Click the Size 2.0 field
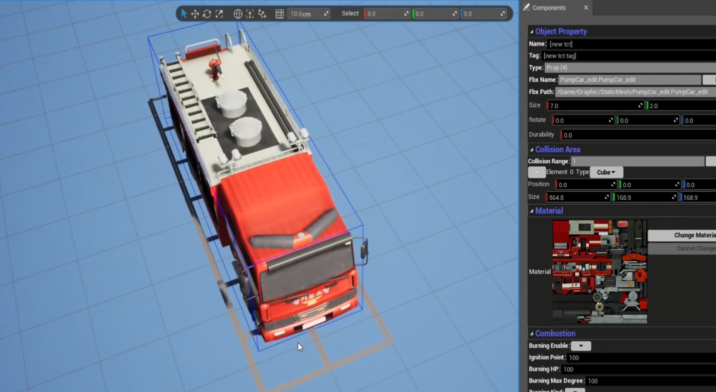The image size is (716, 392). click(x=681, y=106)
